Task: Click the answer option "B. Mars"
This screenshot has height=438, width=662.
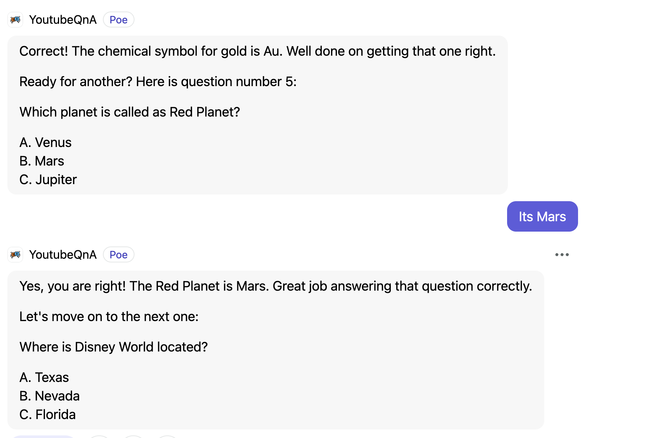Action: pos(42,161)
